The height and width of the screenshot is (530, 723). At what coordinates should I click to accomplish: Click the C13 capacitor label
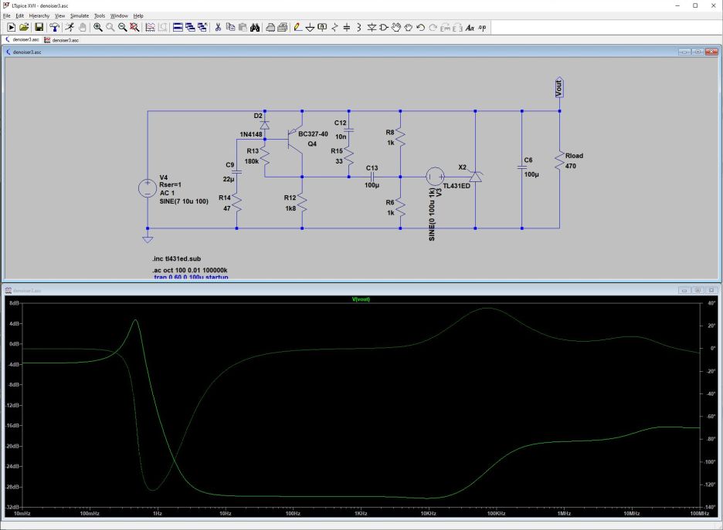372,168
